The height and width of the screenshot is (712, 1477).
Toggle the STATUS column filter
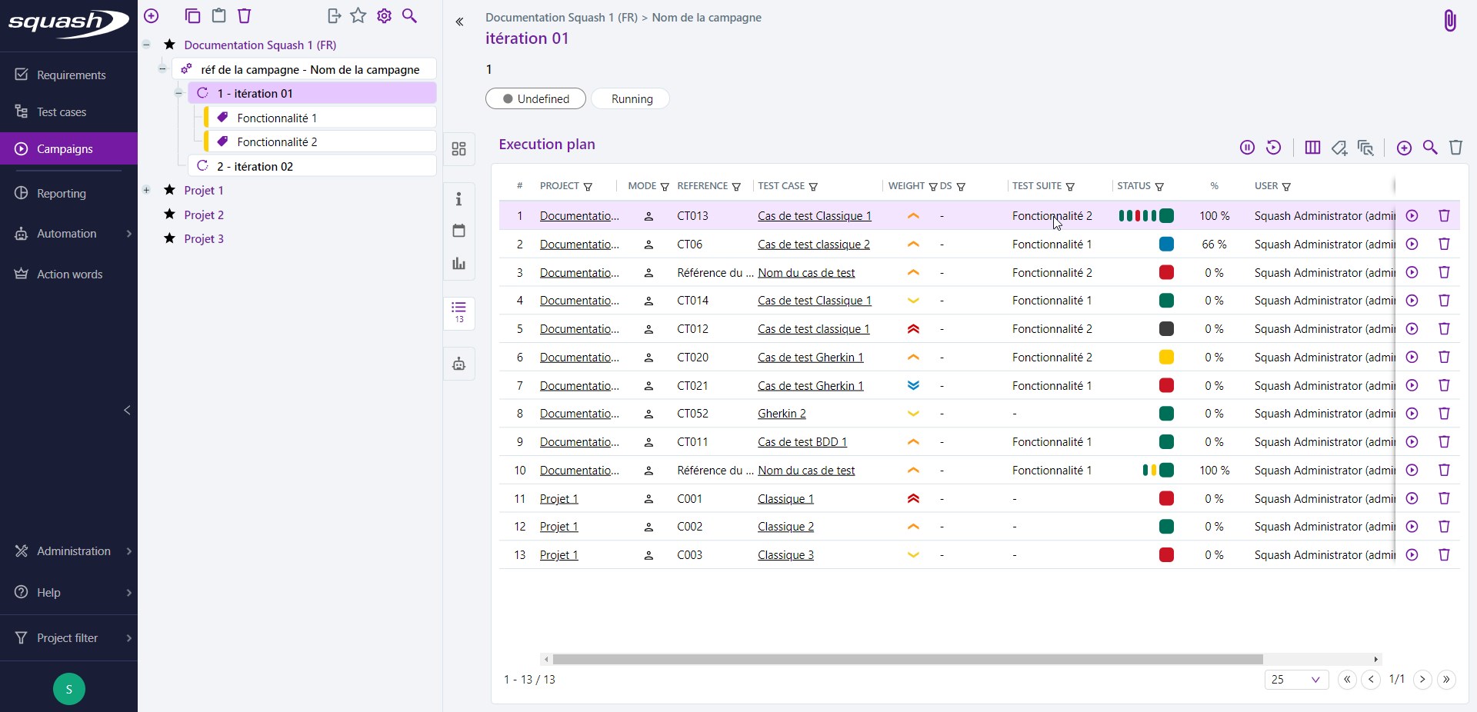[1159, 187]
